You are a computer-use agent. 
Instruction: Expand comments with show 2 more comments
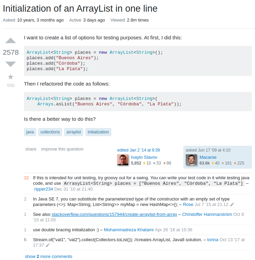point(49,256)
